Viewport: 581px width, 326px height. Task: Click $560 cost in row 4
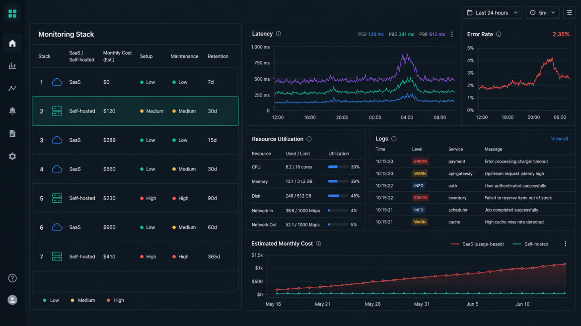[x=109, y=169]
